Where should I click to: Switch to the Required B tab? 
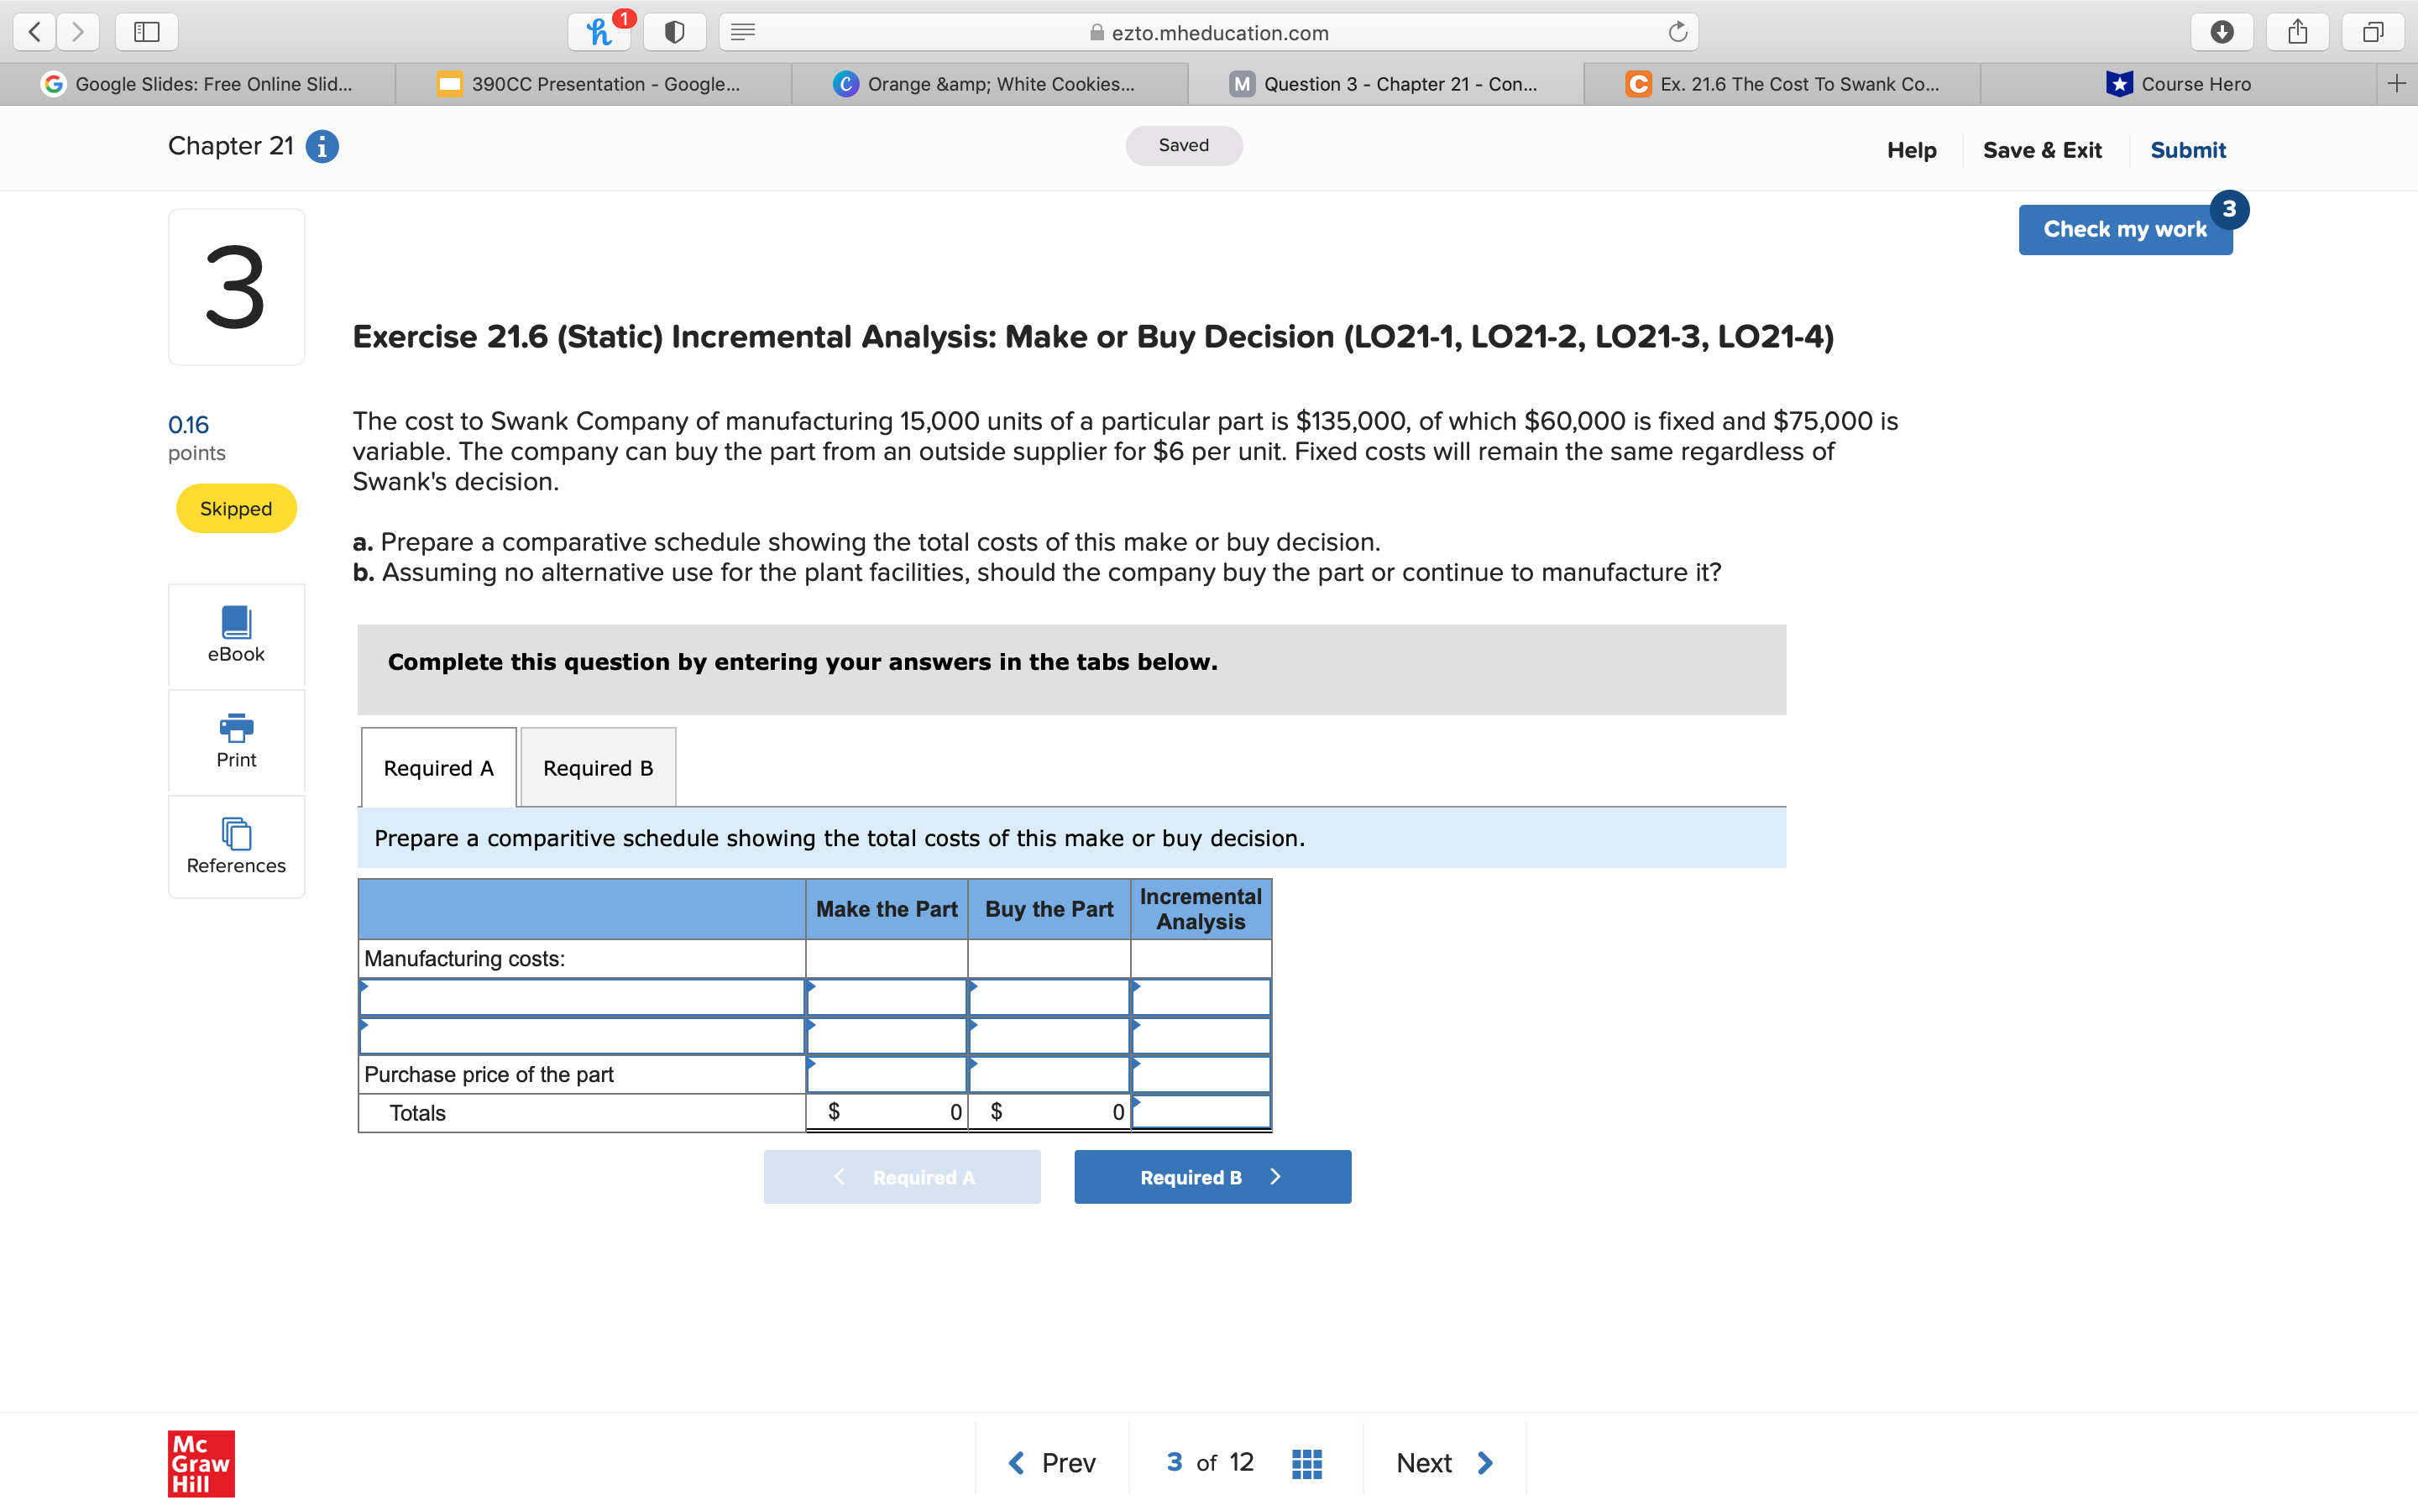point(598,767)
